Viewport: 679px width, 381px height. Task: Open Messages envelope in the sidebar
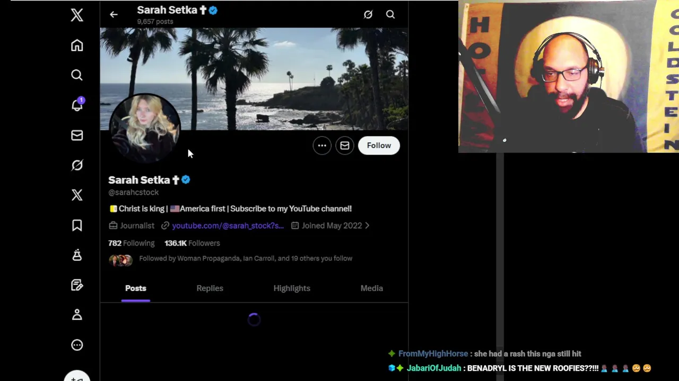[x=77, y=135]
